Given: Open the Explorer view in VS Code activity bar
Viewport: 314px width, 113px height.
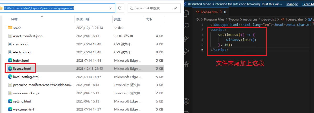Looking at the screenshot, I should [186, 13].
